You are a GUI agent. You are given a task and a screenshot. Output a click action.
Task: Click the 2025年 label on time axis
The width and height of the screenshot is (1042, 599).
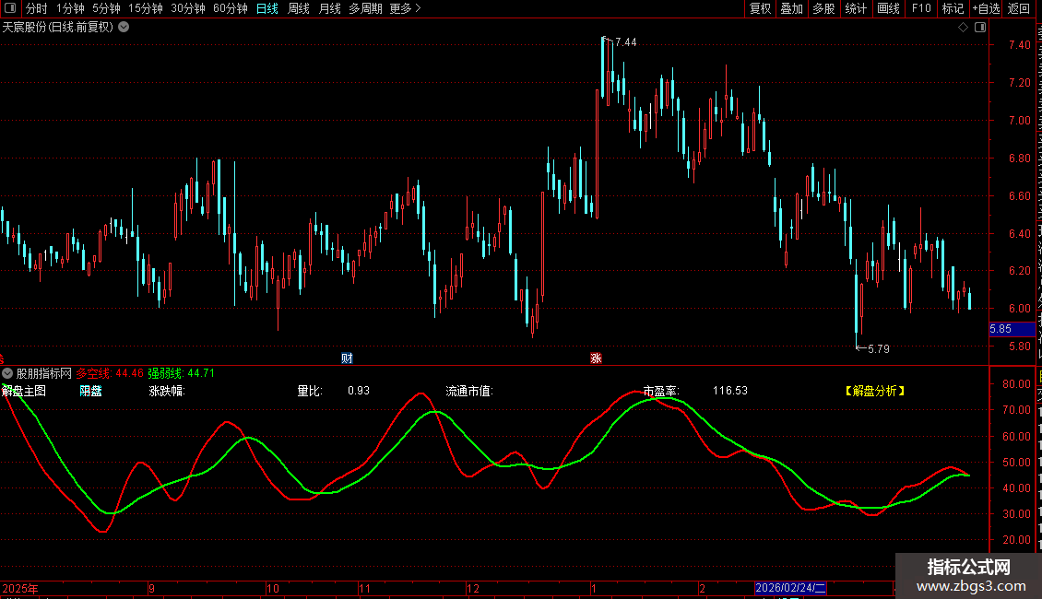coord(20,588)
